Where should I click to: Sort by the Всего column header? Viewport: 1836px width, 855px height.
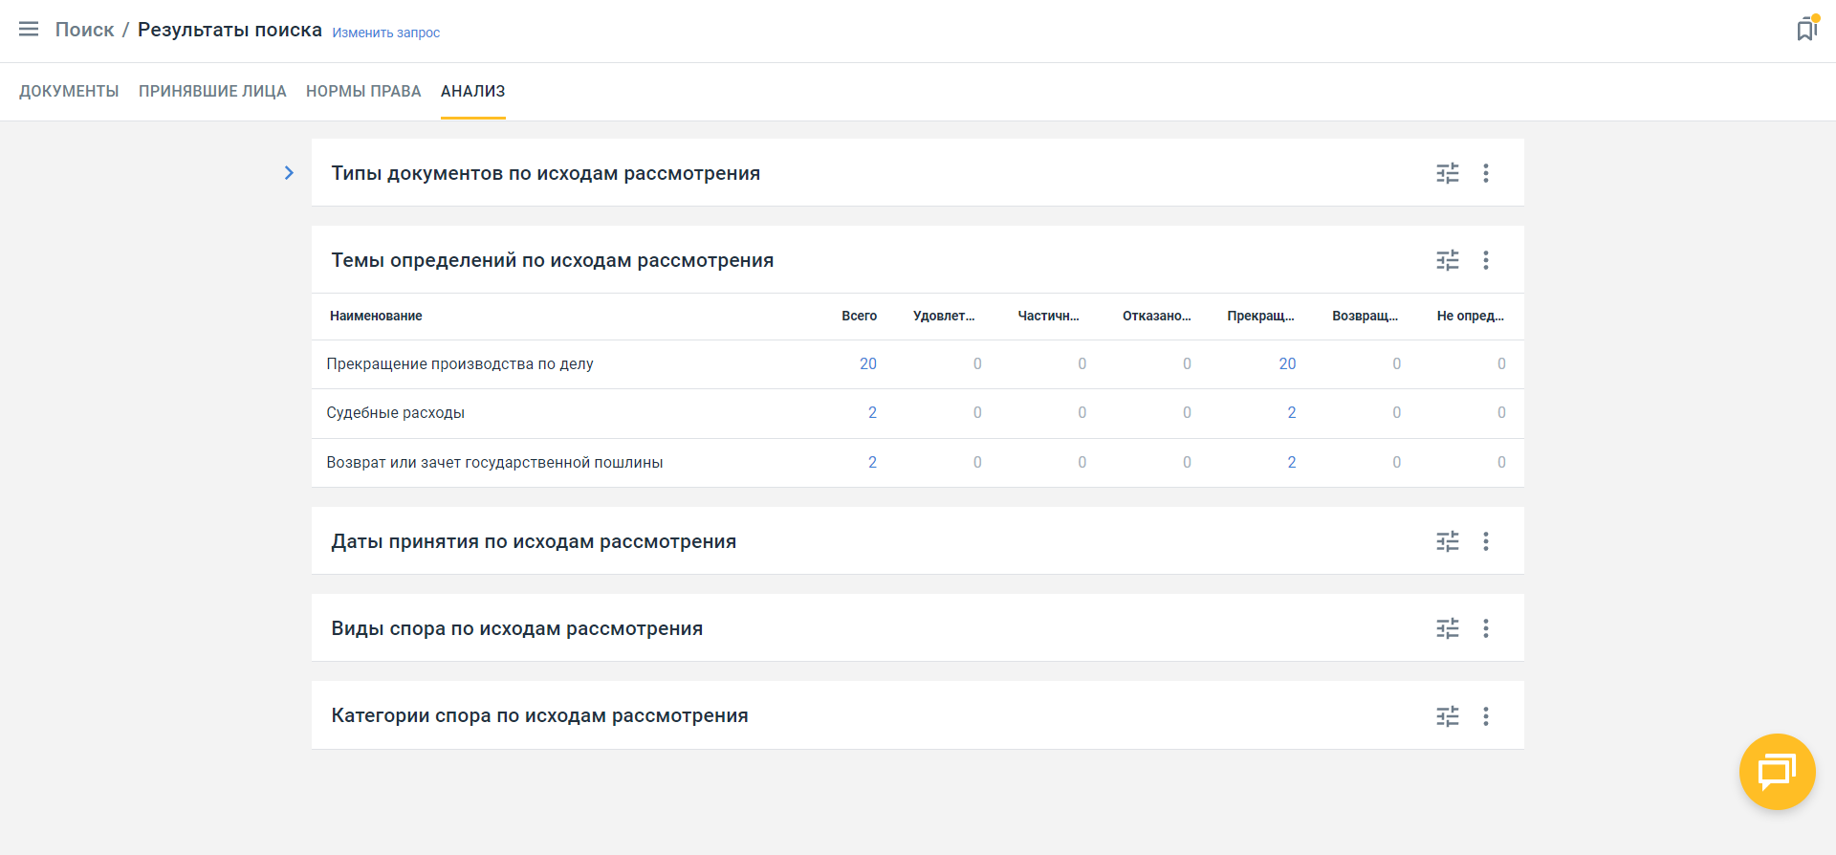click(860, 316)
